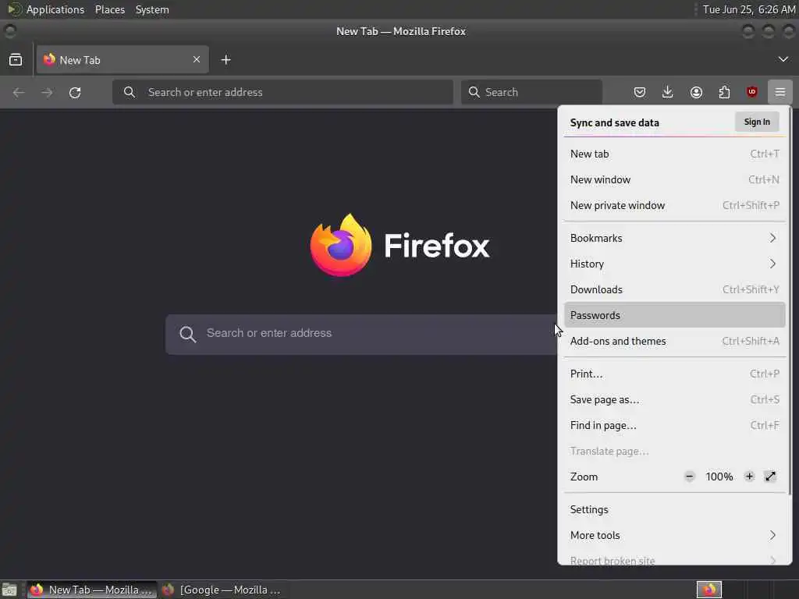Screen dimensions: 799x599
Task: Open the Downloads toolbar icon
Action: (x=668, y=92)
